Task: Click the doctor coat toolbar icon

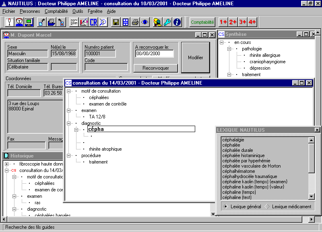Action: coord(9,22)
